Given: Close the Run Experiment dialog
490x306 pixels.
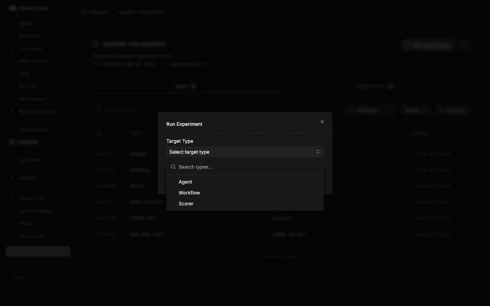Looking at the screenshot, I should pos(322,122).
